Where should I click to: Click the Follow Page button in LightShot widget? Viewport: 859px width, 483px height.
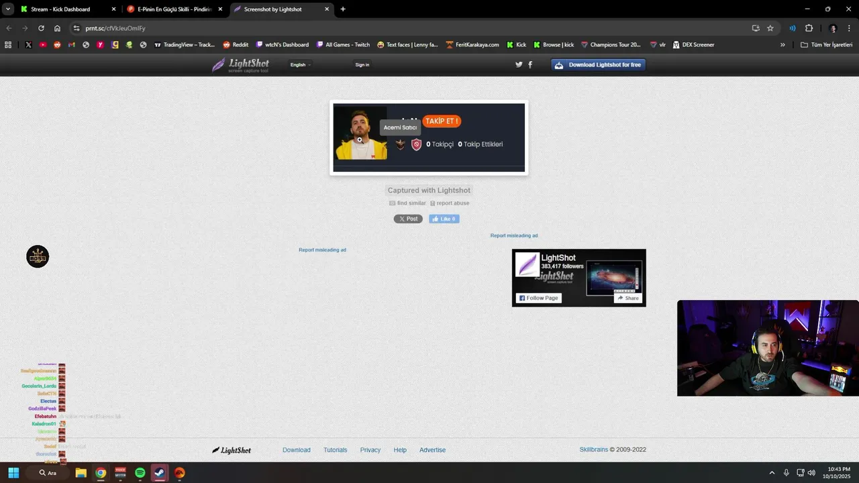click(x=539, y=298)
